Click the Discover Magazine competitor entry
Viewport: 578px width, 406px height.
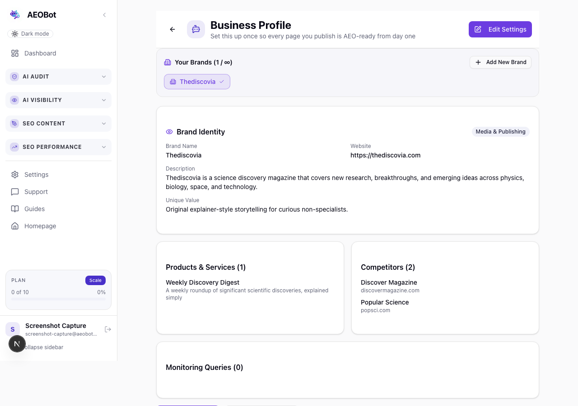(389, 282)
